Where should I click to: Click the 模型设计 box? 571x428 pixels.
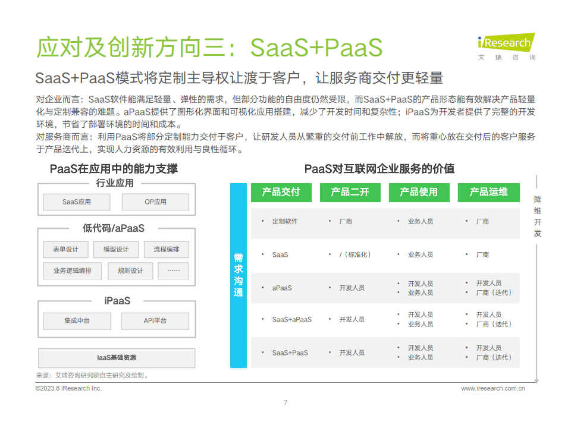pos(116,249)
